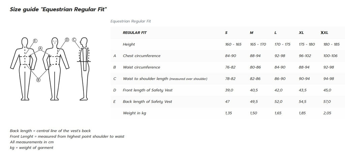Image resolution: width=345 pixels, height=158 pixels.
Task: Click the XL size column header
Action: [x=301, y=33]
